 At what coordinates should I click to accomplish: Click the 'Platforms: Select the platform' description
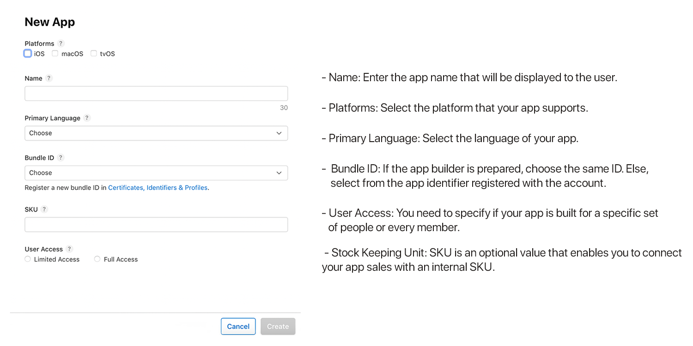tap(455, 108)
